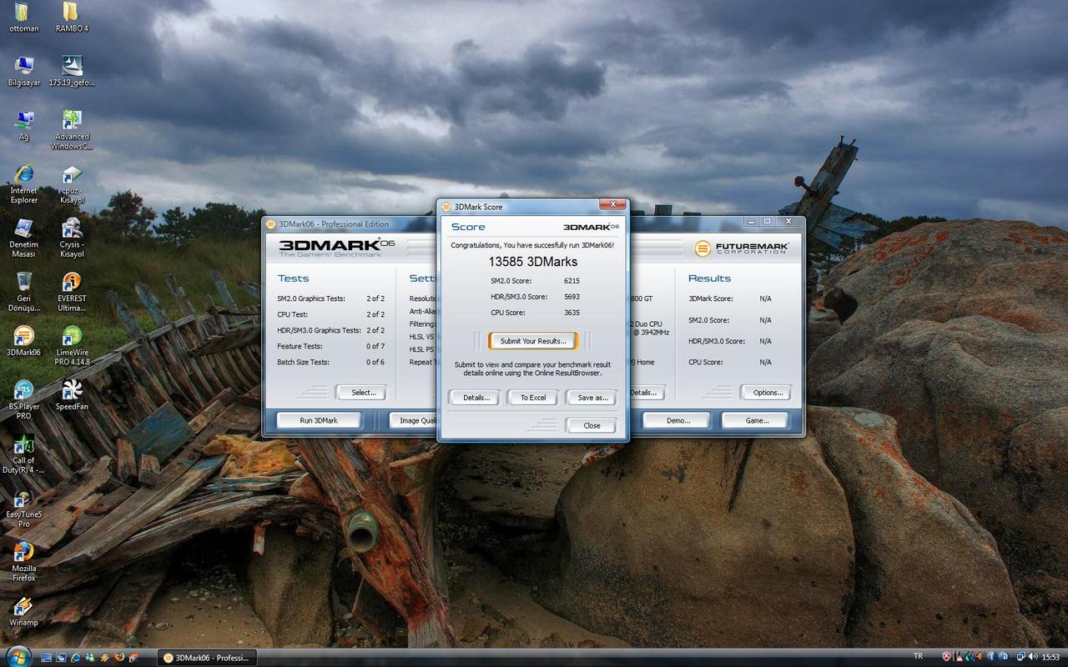The height and width of the screenshot is (667, 1068).
Task: Select Internet Explorer desktop icon
Action: [23, 184]
